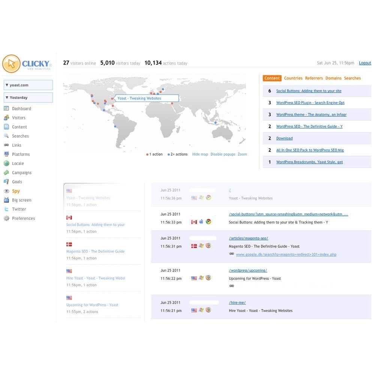Click Canada flag in Social Buttons visitor card
The image size is (375, 375).
tap(69, 217)
